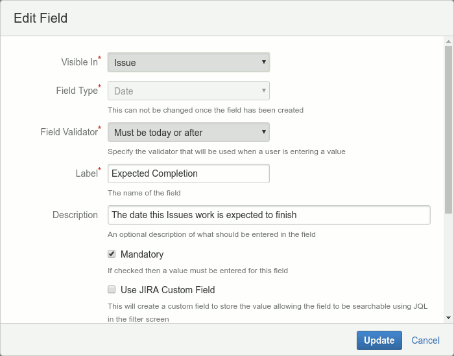
Task: Click the Description field label
Action: pyautogui.click(x=75, y=215)
